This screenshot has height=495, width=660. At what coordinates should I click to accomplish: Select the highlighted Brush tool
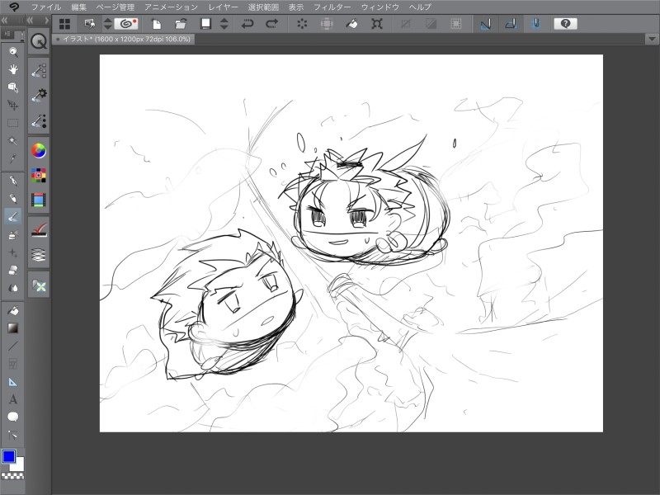13,217
